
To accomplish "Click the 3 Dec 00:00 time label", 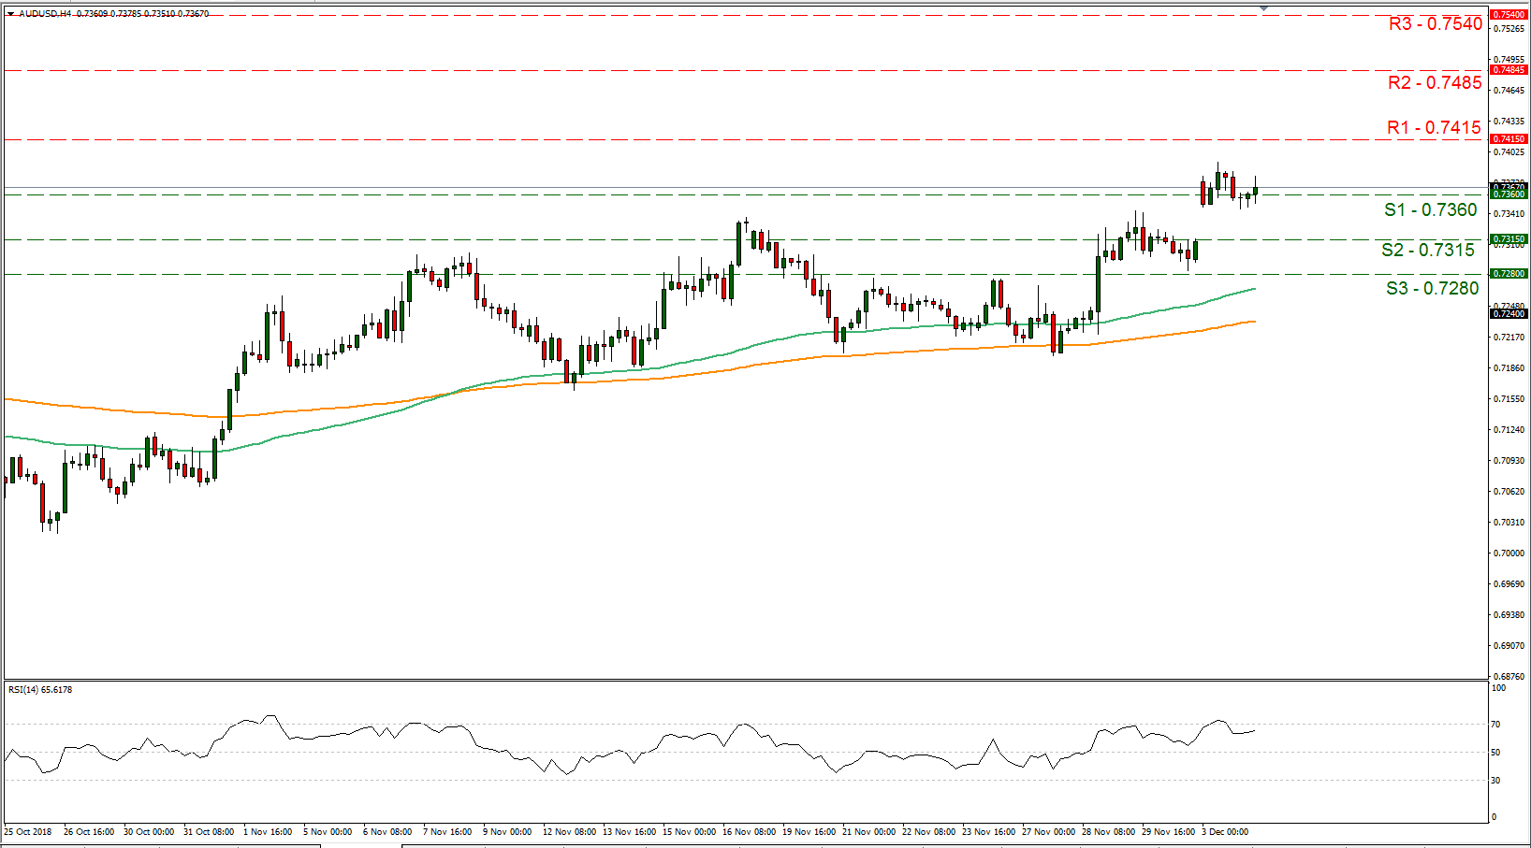I will click(1225, 832).
